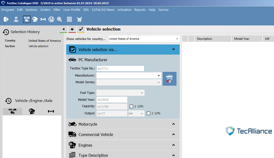Expand the Type Description section chevron
This screenshot has width=274, height=158.
(x=173, y=155)
